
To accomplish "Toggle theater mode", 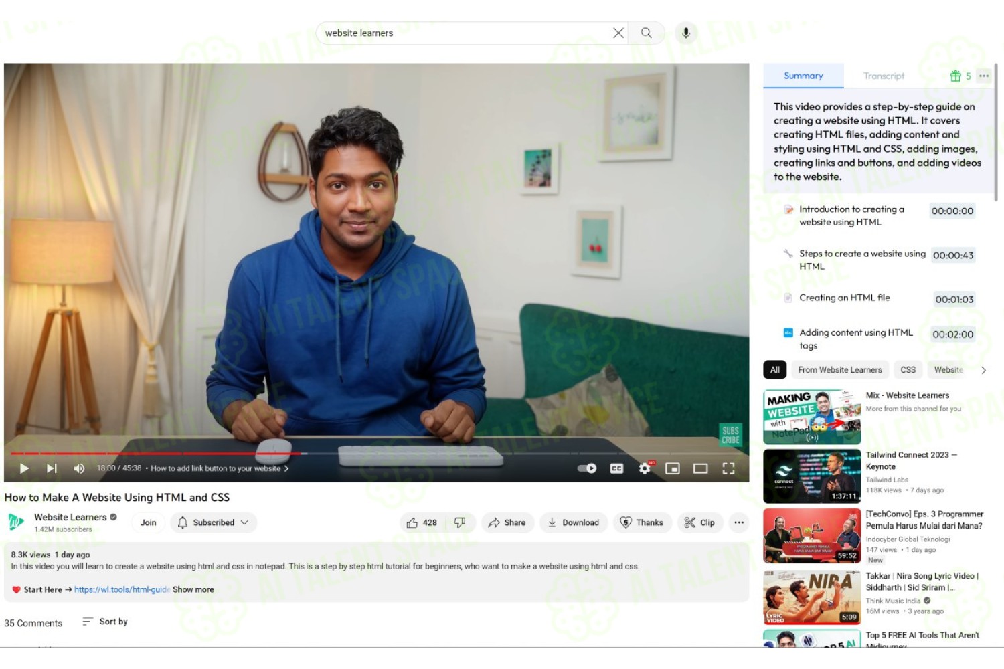I will pos(701,468).
